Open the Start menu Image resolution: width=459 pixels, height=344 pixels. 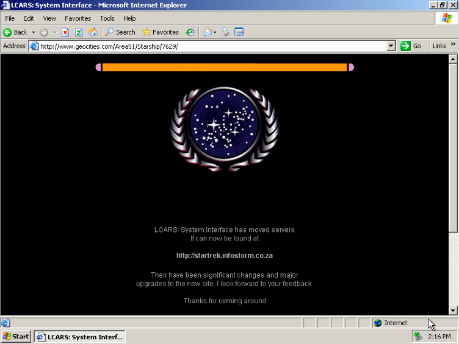(x=16, y=337)
